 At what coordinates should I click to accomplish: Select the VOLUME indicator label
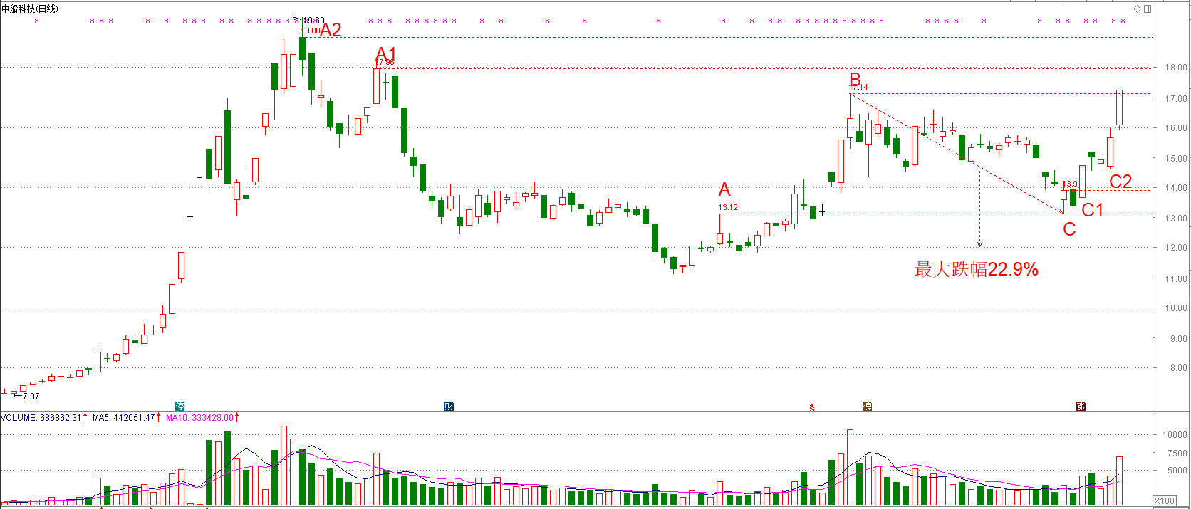41,418
